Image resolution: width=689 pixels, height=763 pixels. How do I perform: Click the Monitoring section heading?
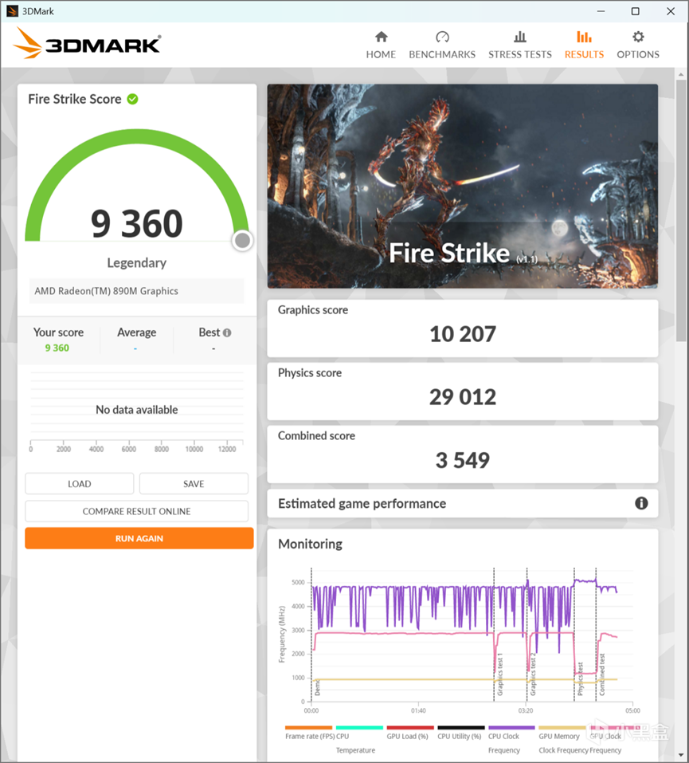click(x=310, y=544)
